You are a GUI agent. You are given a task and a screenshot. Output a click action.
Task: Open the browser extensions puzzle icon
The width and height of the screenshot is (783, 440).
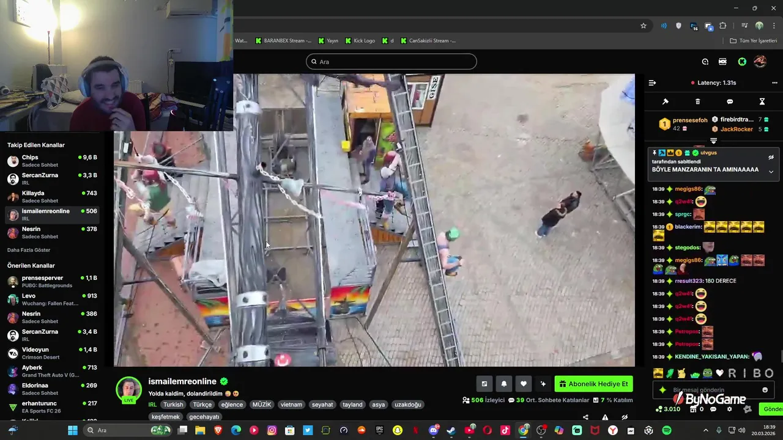[723, 26]
